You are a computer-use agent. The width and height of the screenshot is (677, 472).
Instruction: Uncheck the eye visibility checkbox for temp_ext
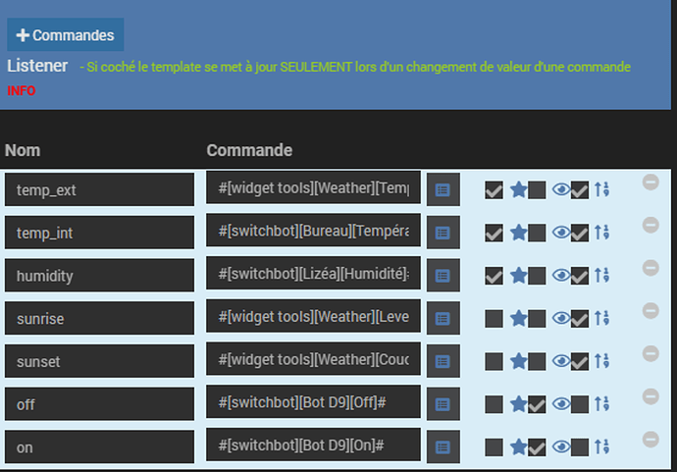point(580,190)
